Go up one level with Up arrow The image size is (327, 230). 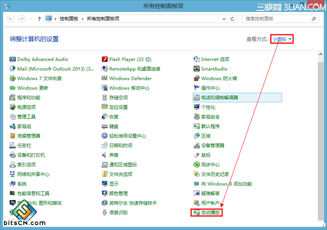pyautogui.click(x=39, y=19)
